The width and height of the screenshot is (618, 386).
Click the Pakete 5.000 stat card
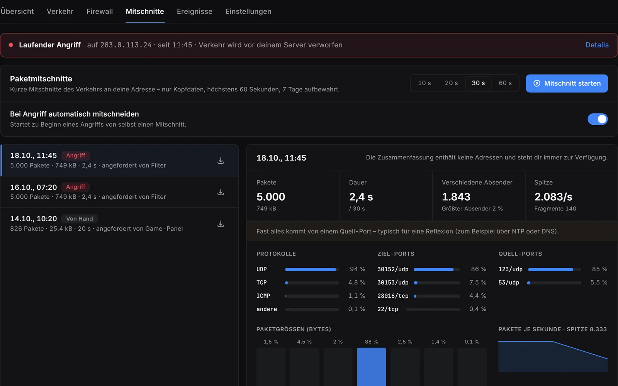coord(293,196)
